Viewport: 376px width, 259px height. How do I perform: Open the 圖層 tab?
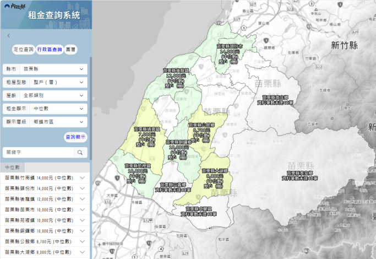70,50
